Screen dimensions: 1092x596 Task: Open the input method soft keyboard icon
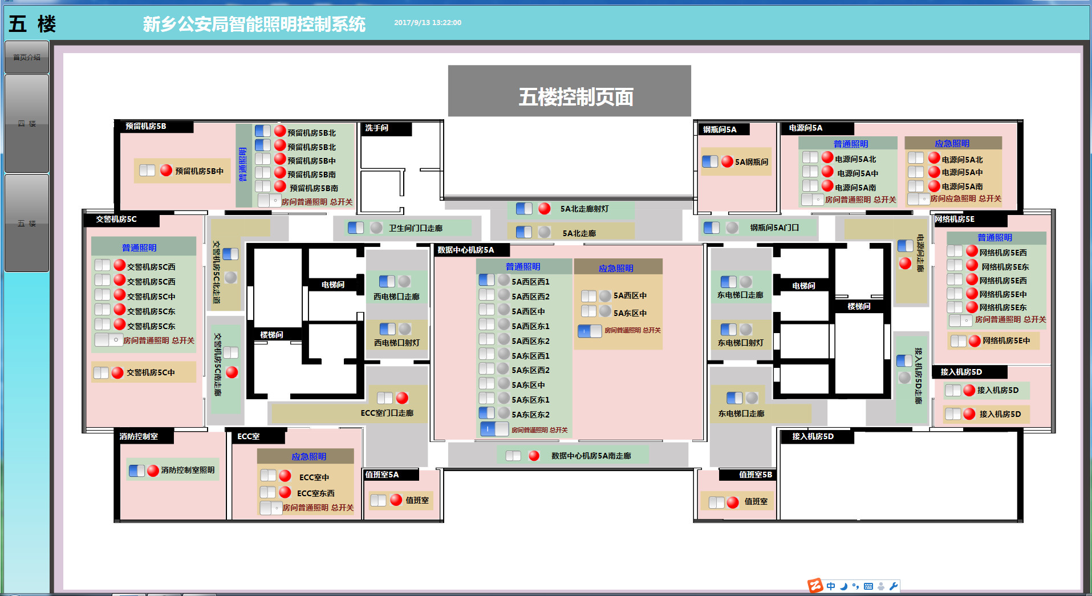[x=868, y=586]
